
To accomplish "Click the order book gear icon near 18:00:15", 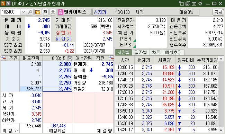I will [70, 58].
